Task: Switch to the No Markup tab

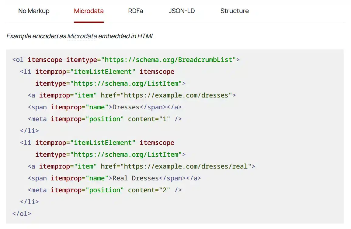Action: [x=34, y=11]
